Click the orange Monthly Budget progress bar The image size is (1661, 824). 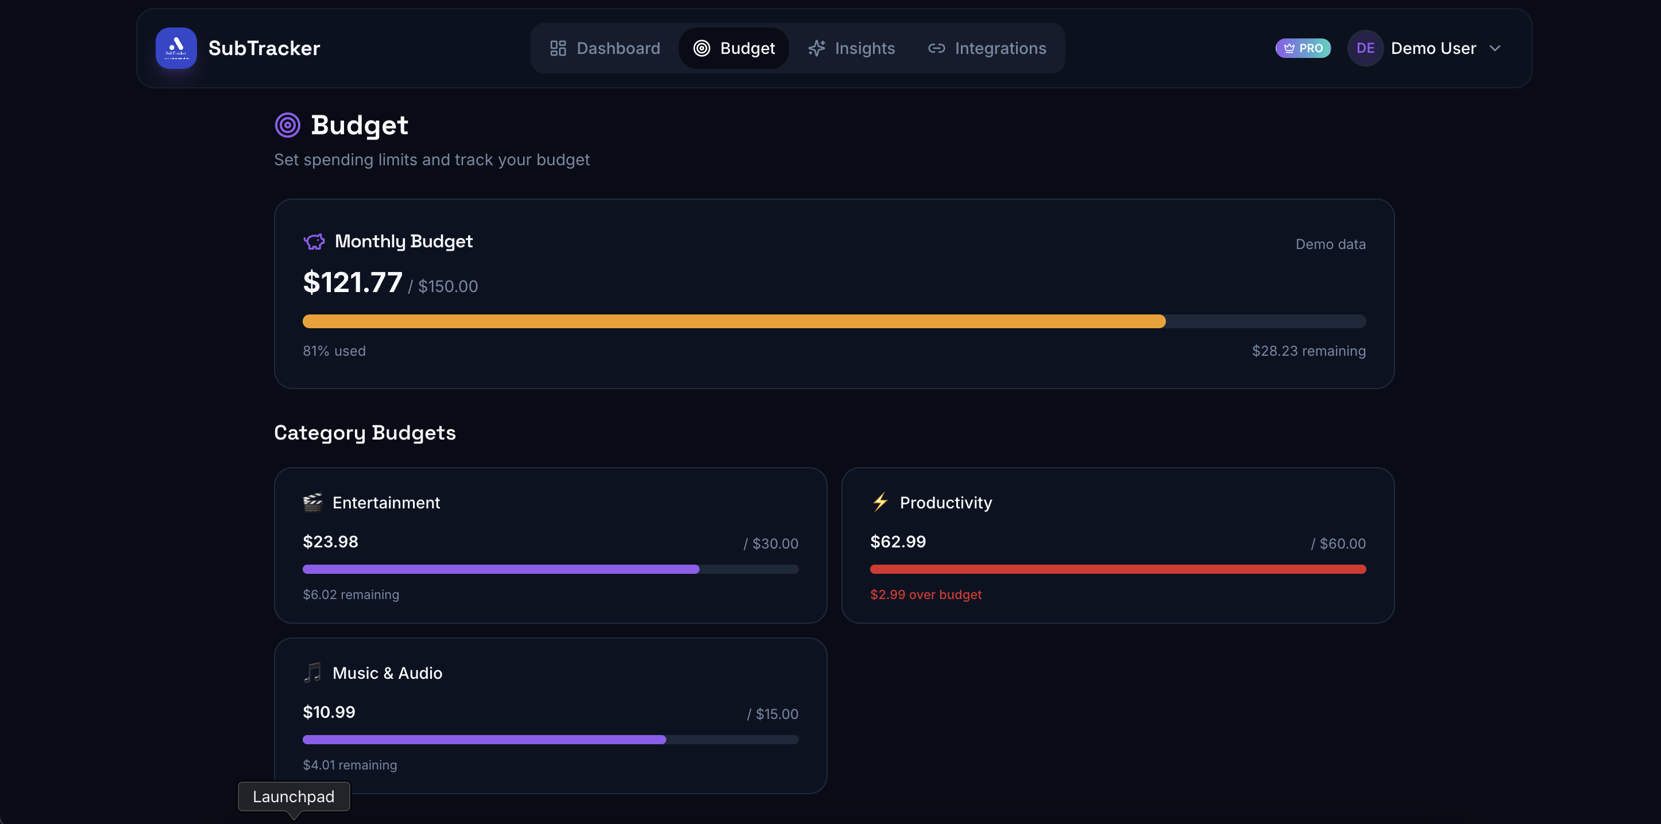(x=734, y=321)
